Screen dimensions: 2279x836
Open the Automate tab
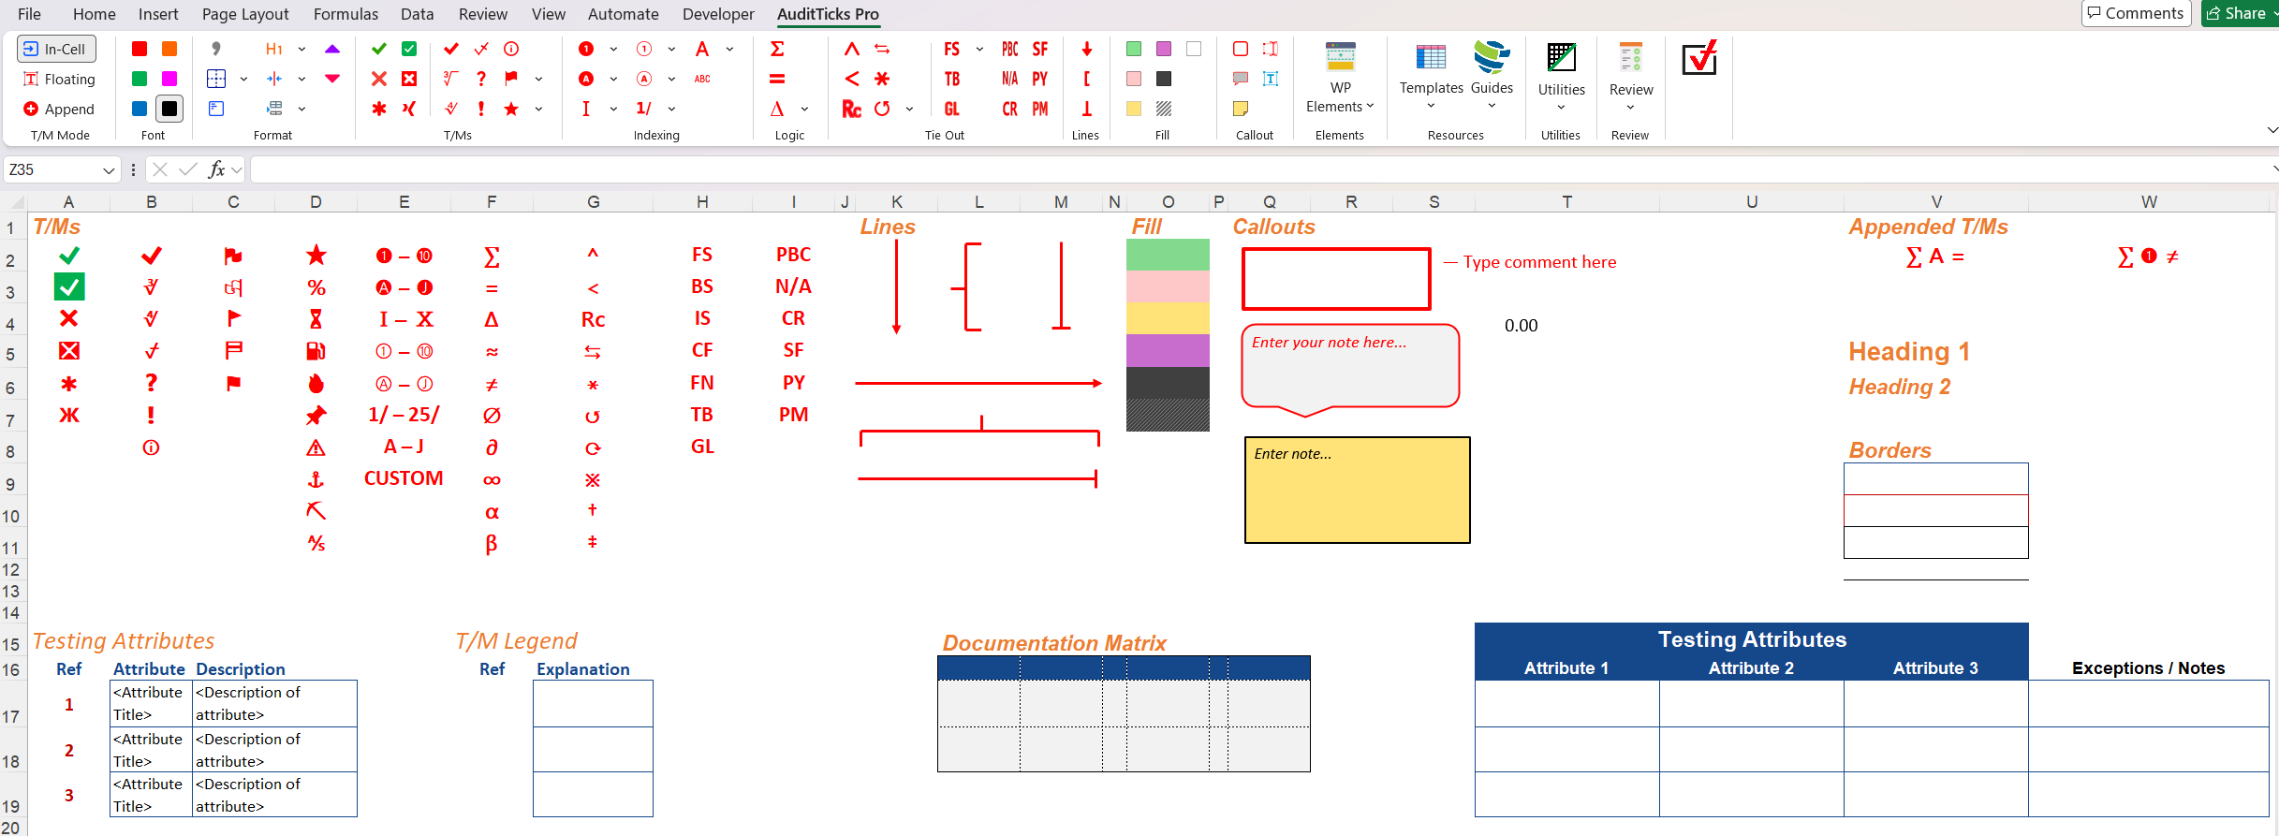point(624,14)
